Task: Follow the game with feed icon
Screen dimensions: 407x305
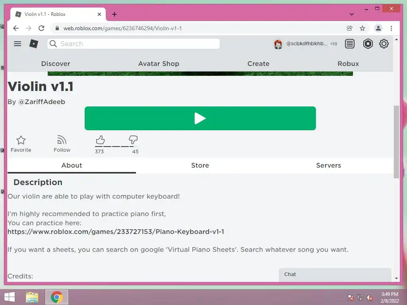Action: pos(62,144)
